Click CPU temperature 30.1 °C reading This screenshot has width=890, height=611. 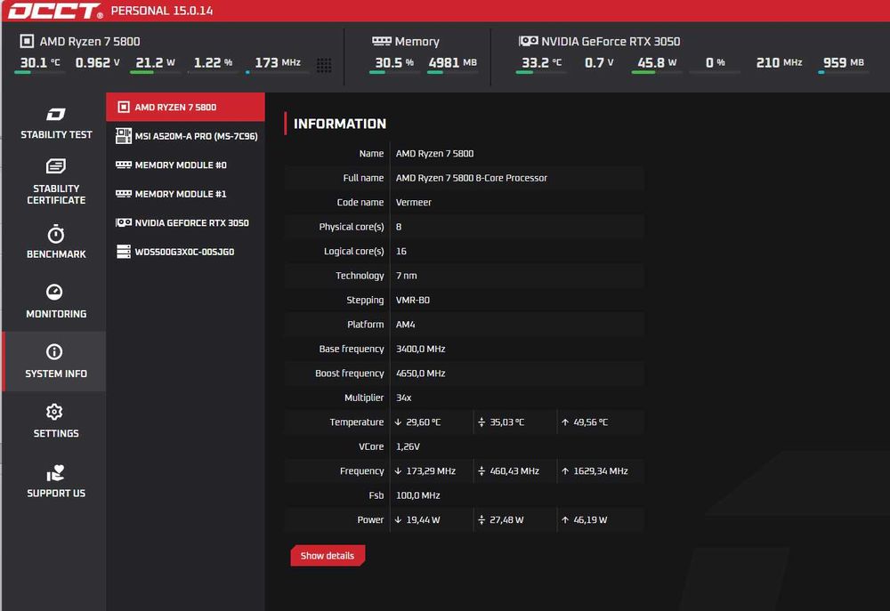pyautogui.click(x=40, y=62)
